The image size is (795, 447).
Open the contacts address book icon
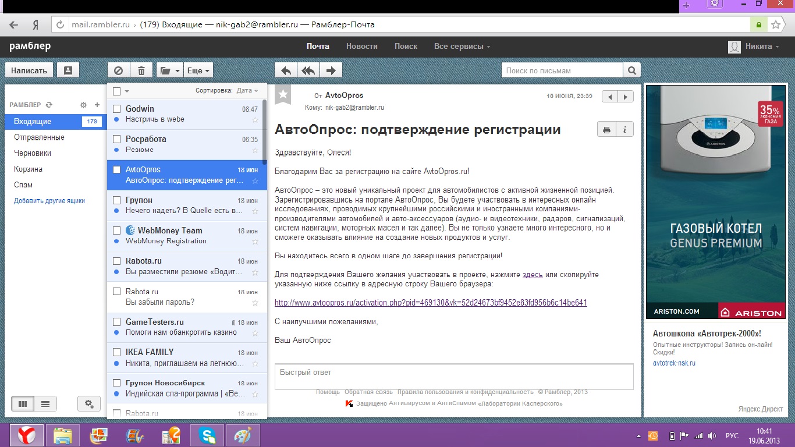click(x=68, y=70)
